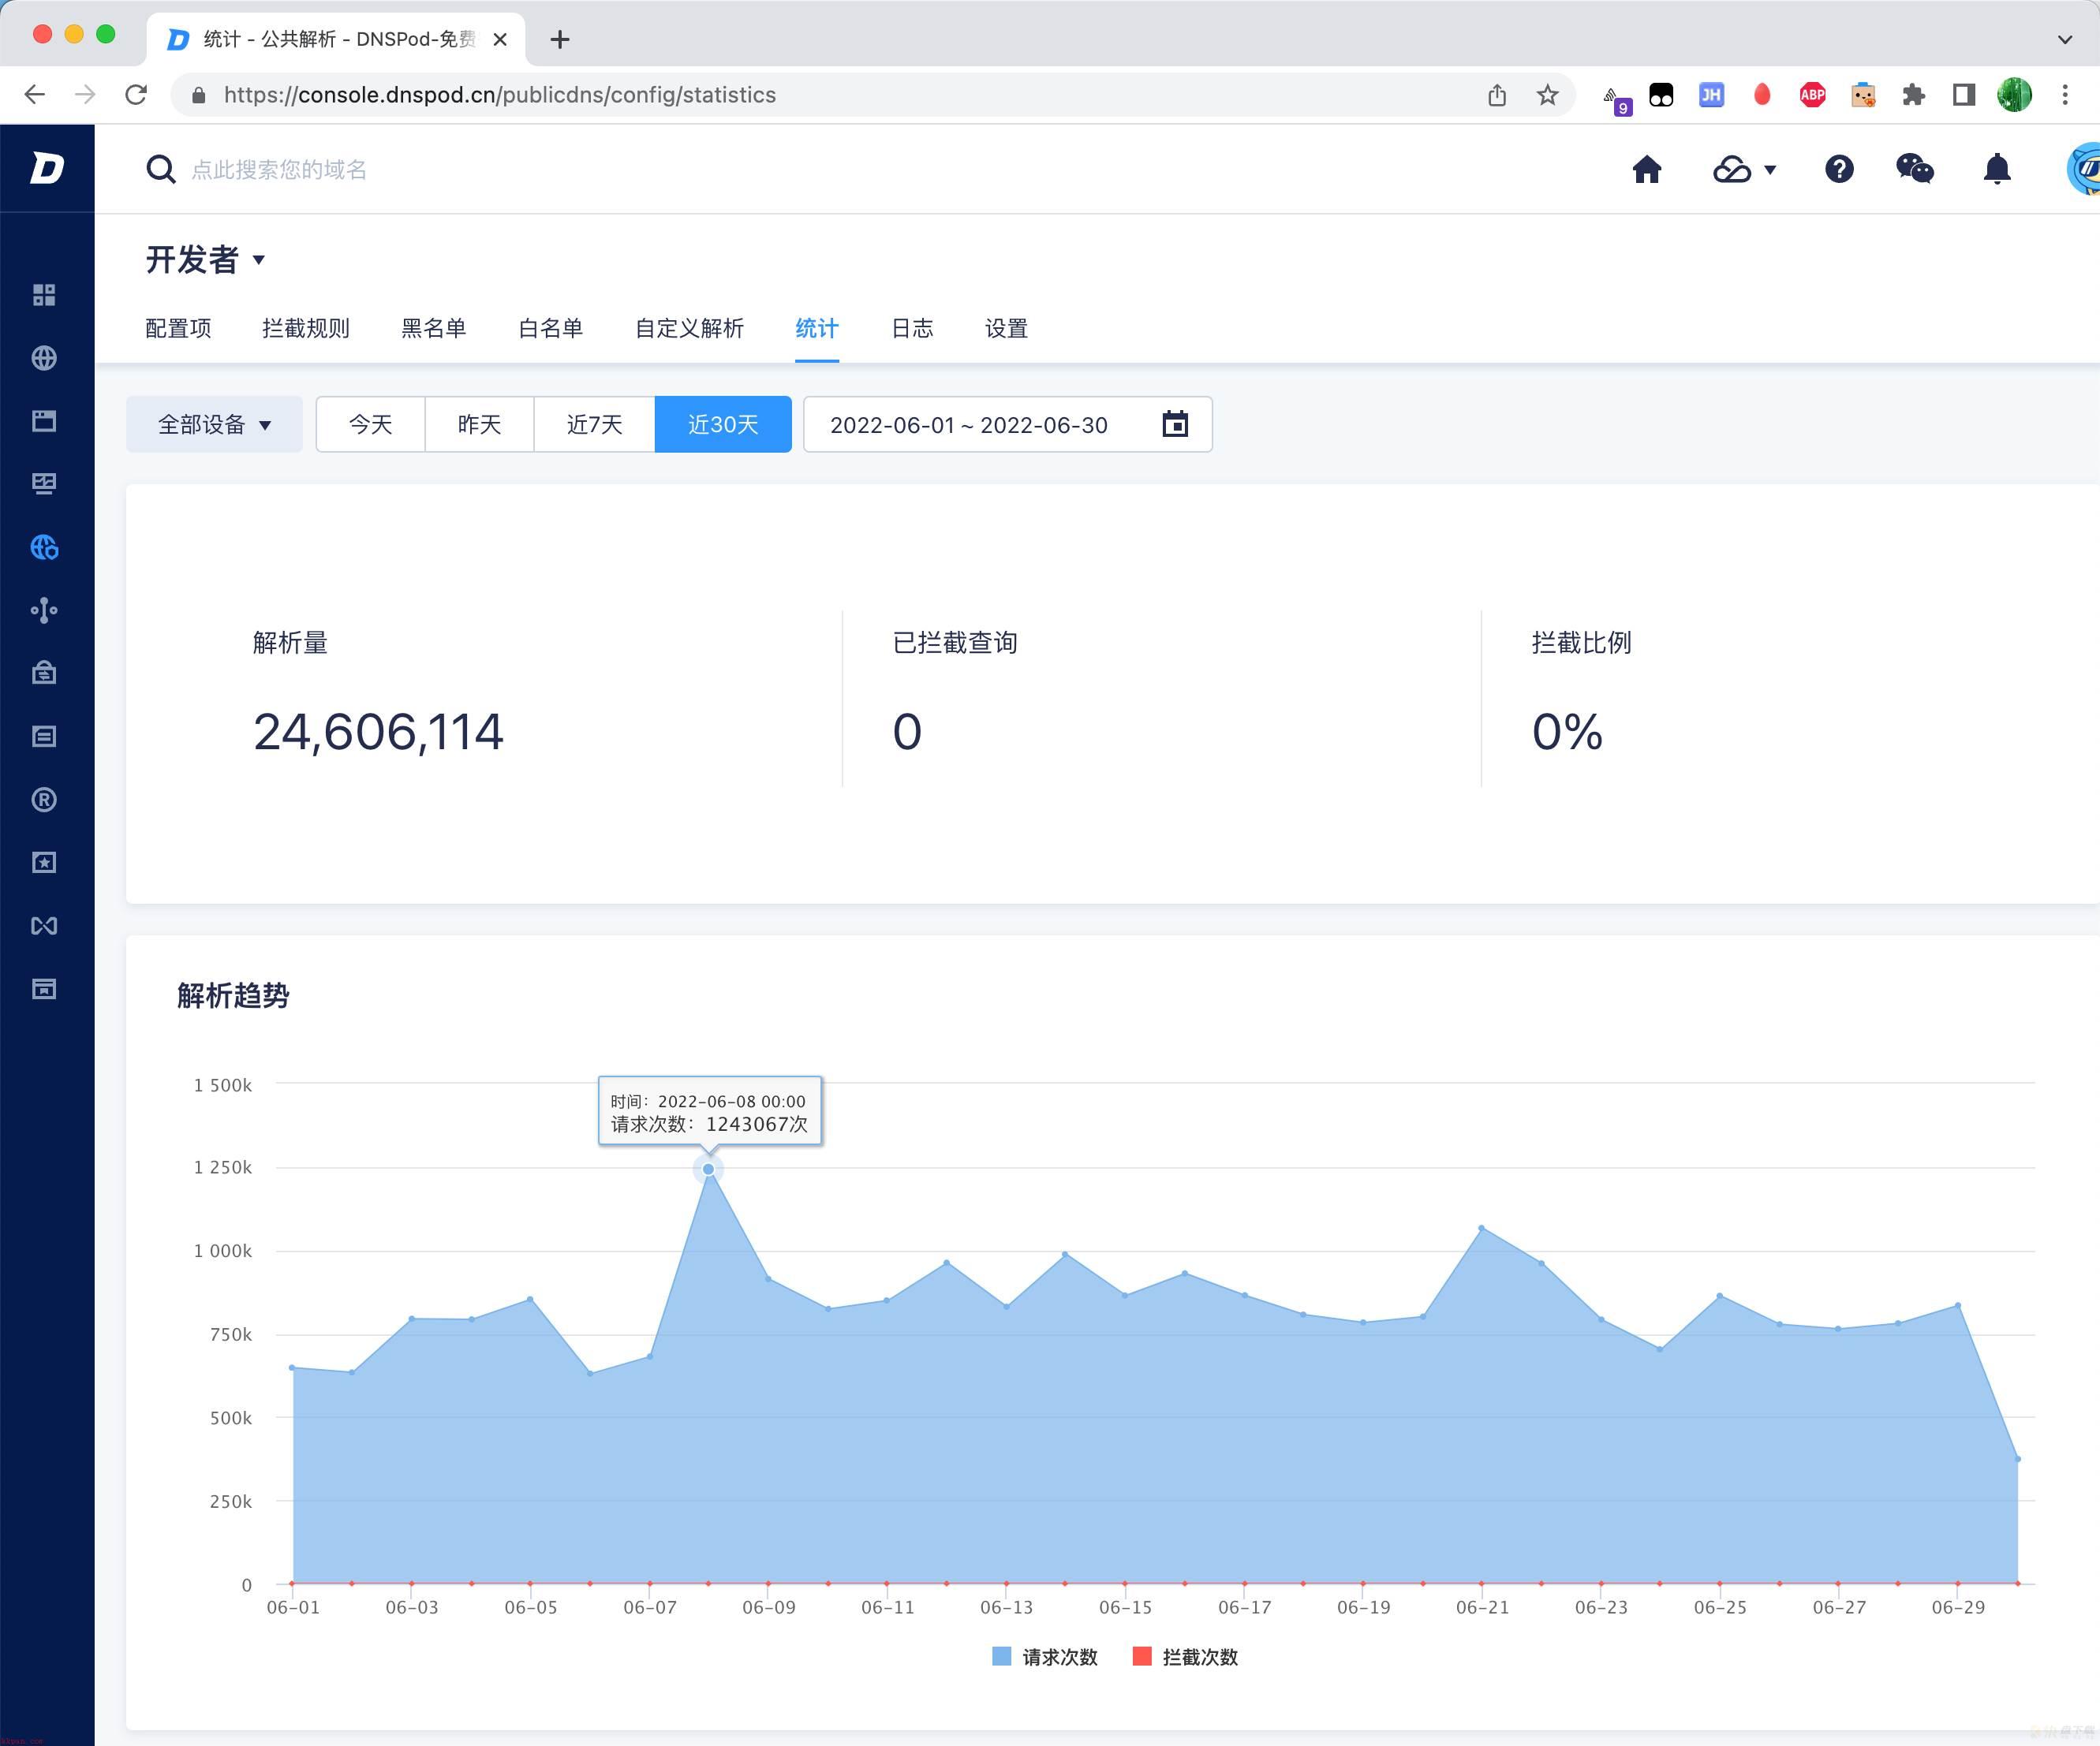This screenshot has width=2100, height=1746.
Task: Go to console home icon
Action: 1647,169
